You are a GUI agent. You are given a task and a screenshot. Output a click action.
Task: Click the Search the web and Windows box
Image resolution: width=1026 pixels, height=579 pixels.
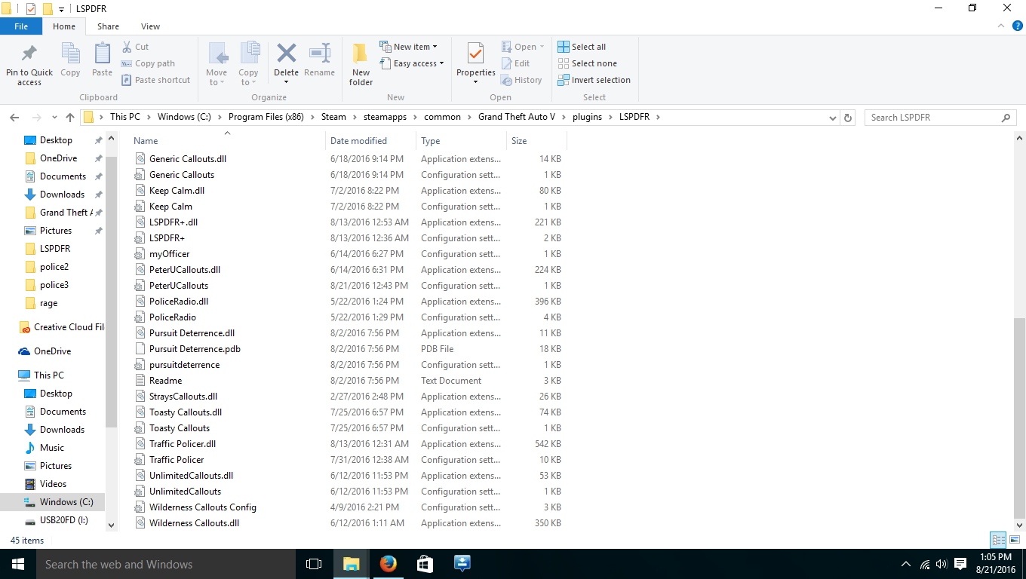tap(166, 564)
